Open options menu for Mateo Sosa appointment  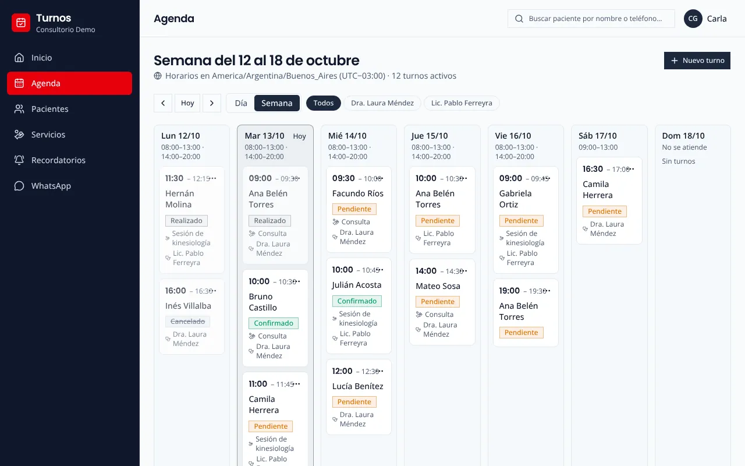464,271
